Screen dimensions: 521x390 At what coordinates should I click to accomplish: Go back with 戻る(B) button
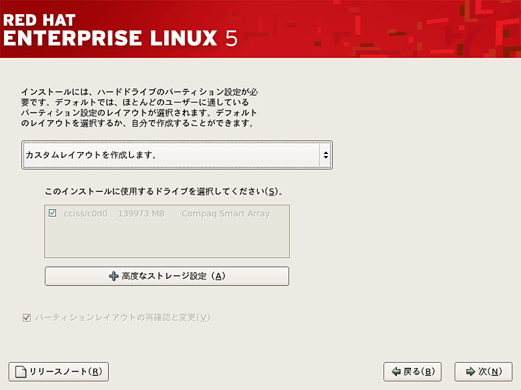(412, 372)
